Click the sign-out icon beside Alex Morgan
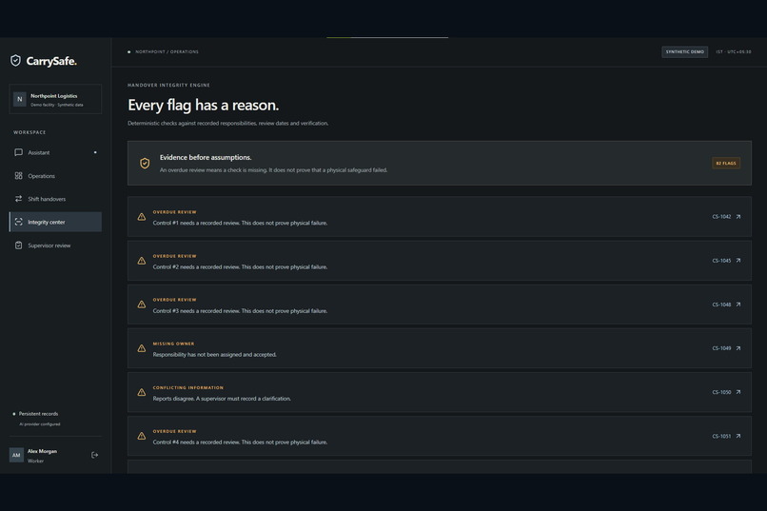The width and height of the screenshot is (767, 511). pyautogui.click(x=94, y=455)
